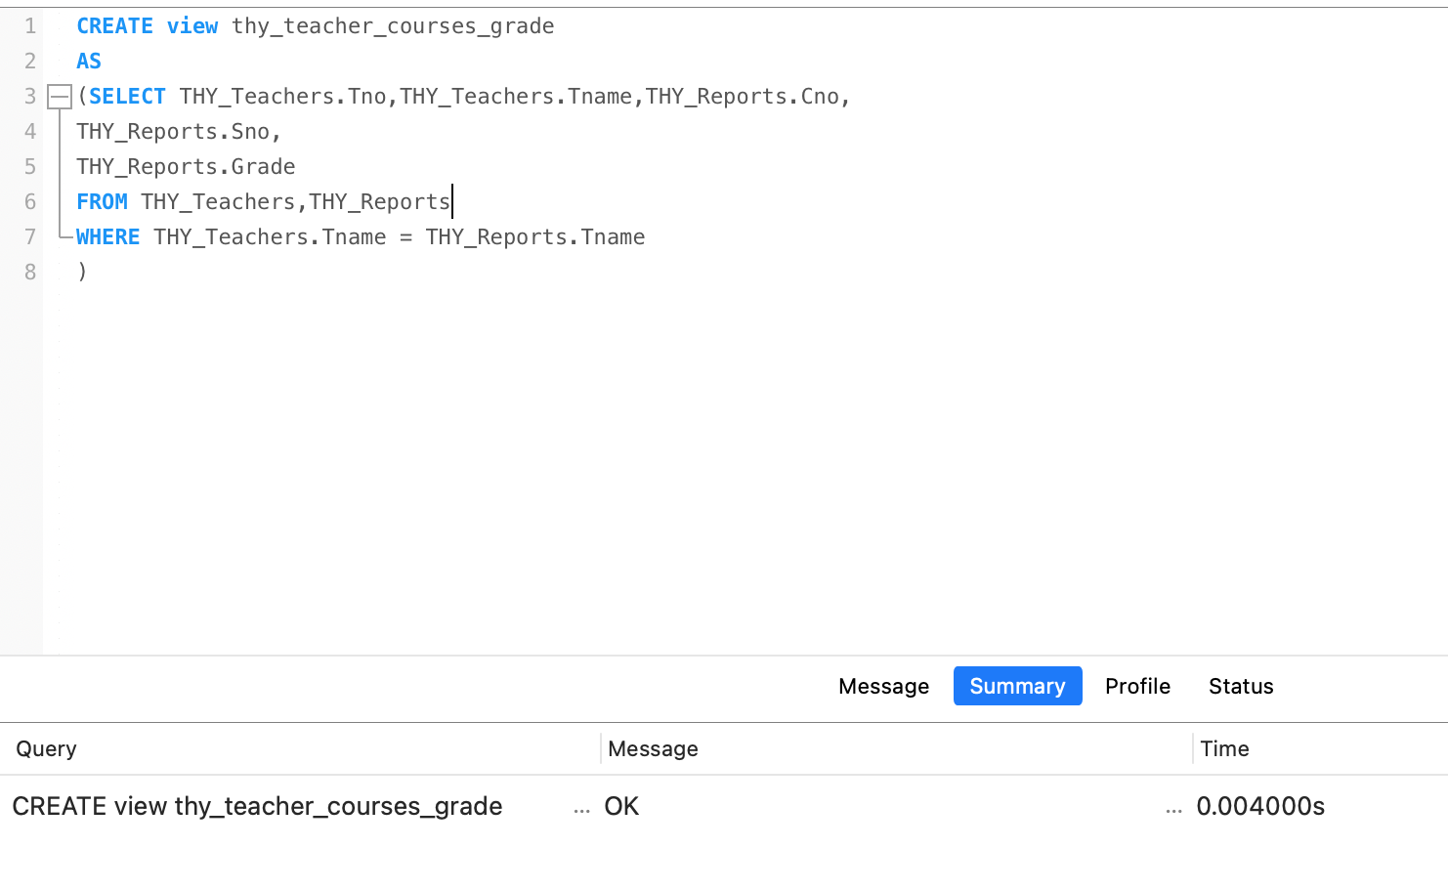This screenshot has height=891, width=1448.
Task: Click the FROM keyword on line 6
Action: (x=102, y=202)
